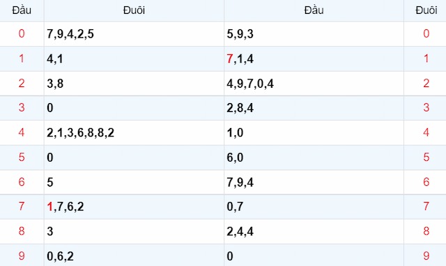Click the left "Đầu" column header
The width and height of the screenshot is (446, 266).
click(x=22, y=10)
